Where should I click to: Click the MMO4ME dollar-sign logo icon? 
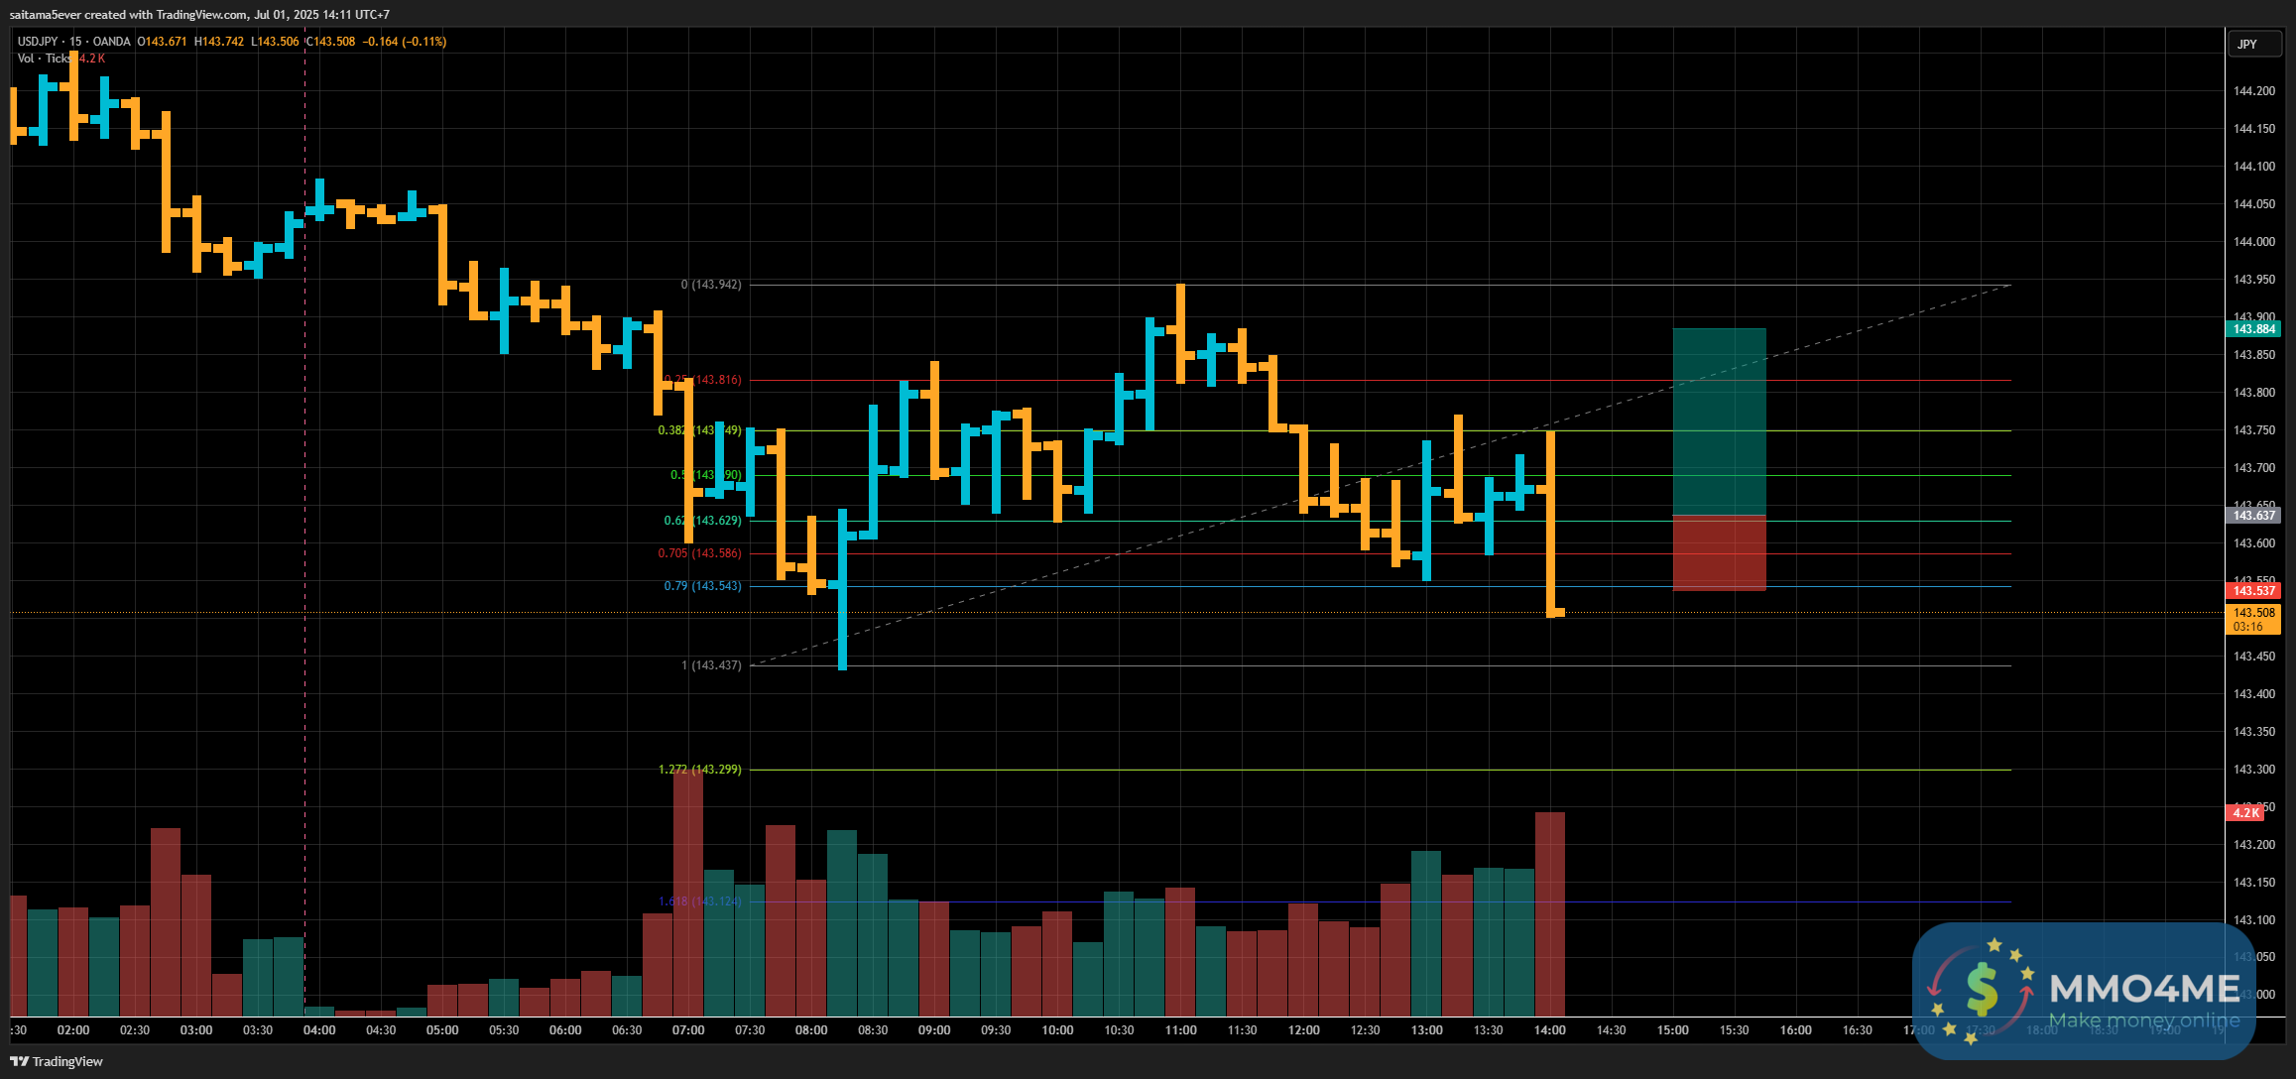[1982, 990]
